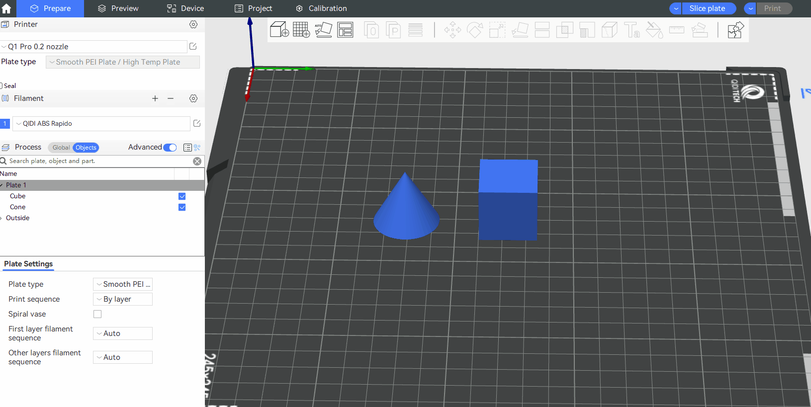Screen dimensions: 811x407
Task: Click the Add object (cube plus) icon
Action: (279, 30)
